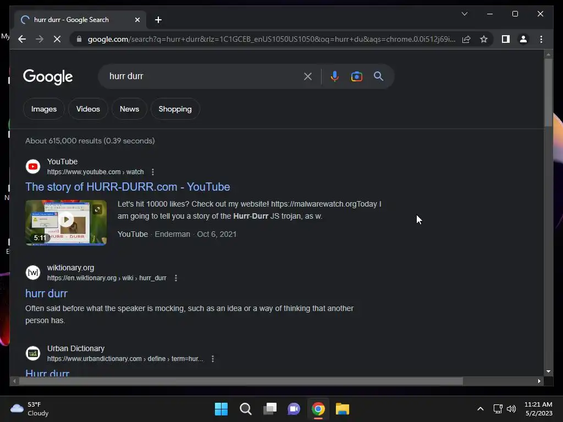563x422 pixels.
Task: Click the Urban Dictionary favicon
Action: click(33, 353)
